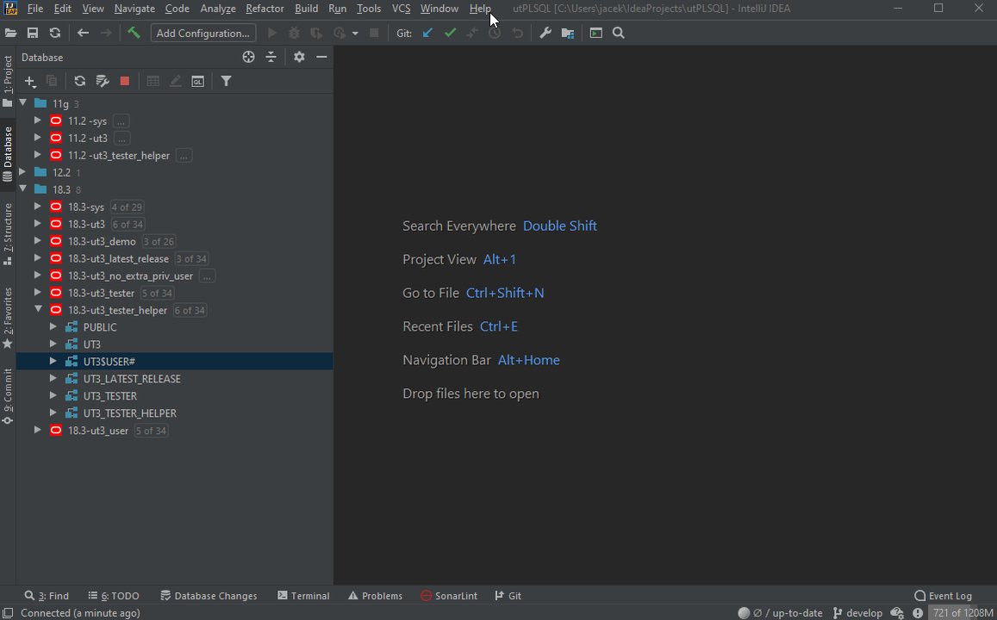
Task: Expand the PUBLIC schema node
Action: pos(53,326)
